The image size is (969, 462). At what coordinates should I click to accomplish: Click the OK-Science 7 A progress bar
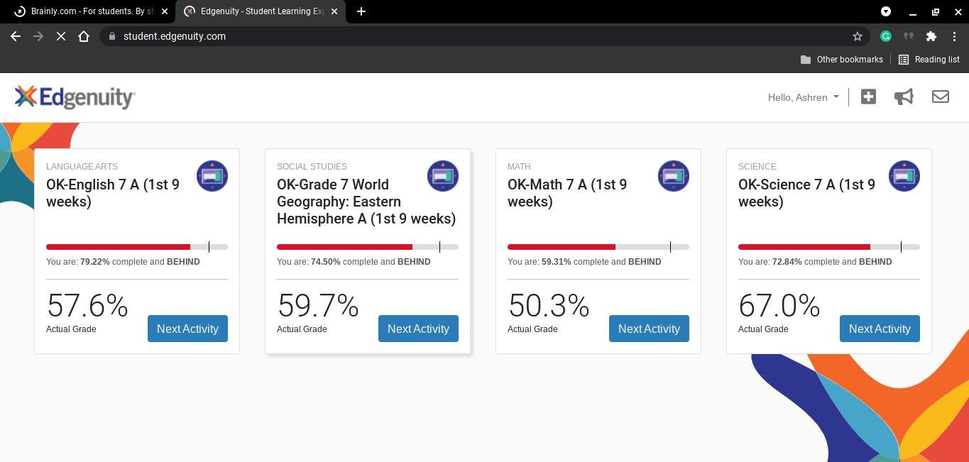coord(829,247)
